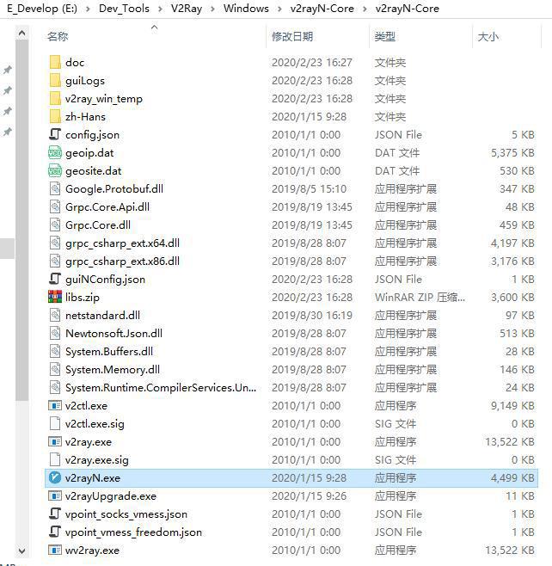Image resolution: width=552 pixels, height=566 pixels.
Task: Click the WinRAR ZIP type cell
Action: pos(420,298)
